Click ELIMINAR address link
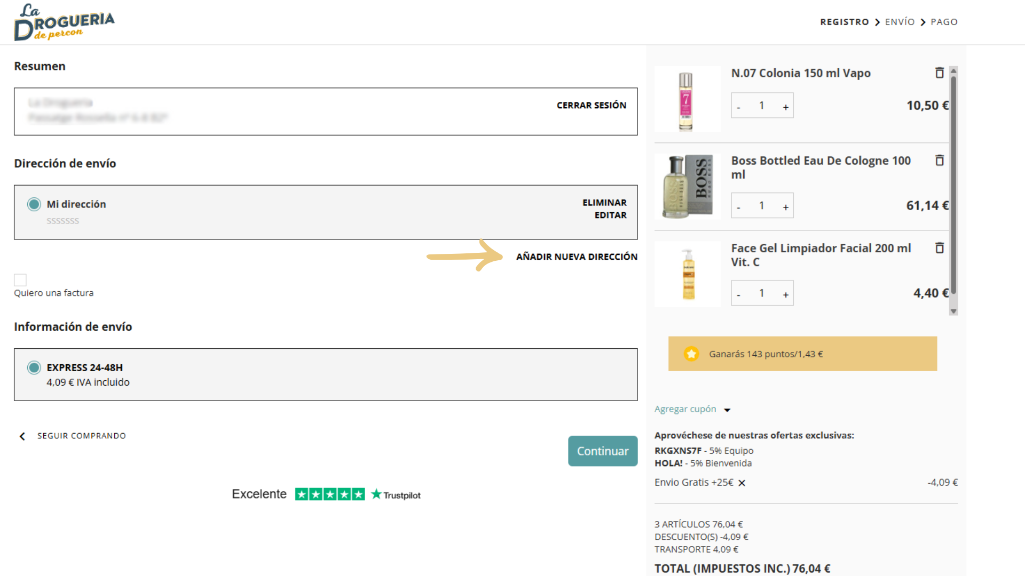 [x=604, y=203]
